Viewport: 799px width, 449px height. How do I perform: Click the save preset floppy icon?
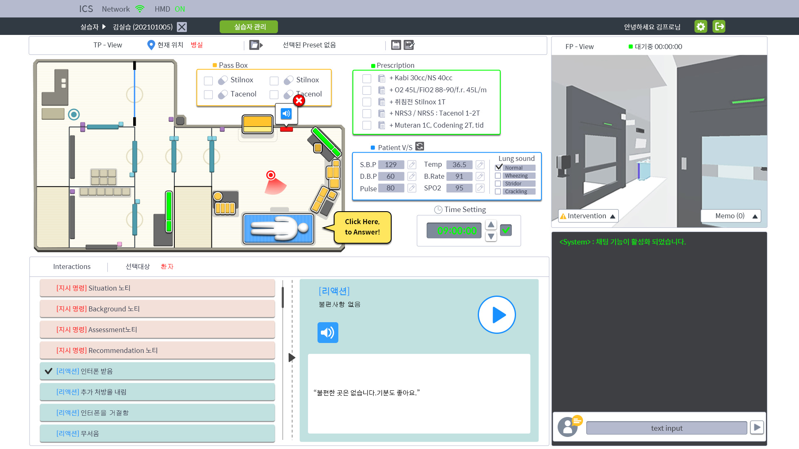pos(396,45)
